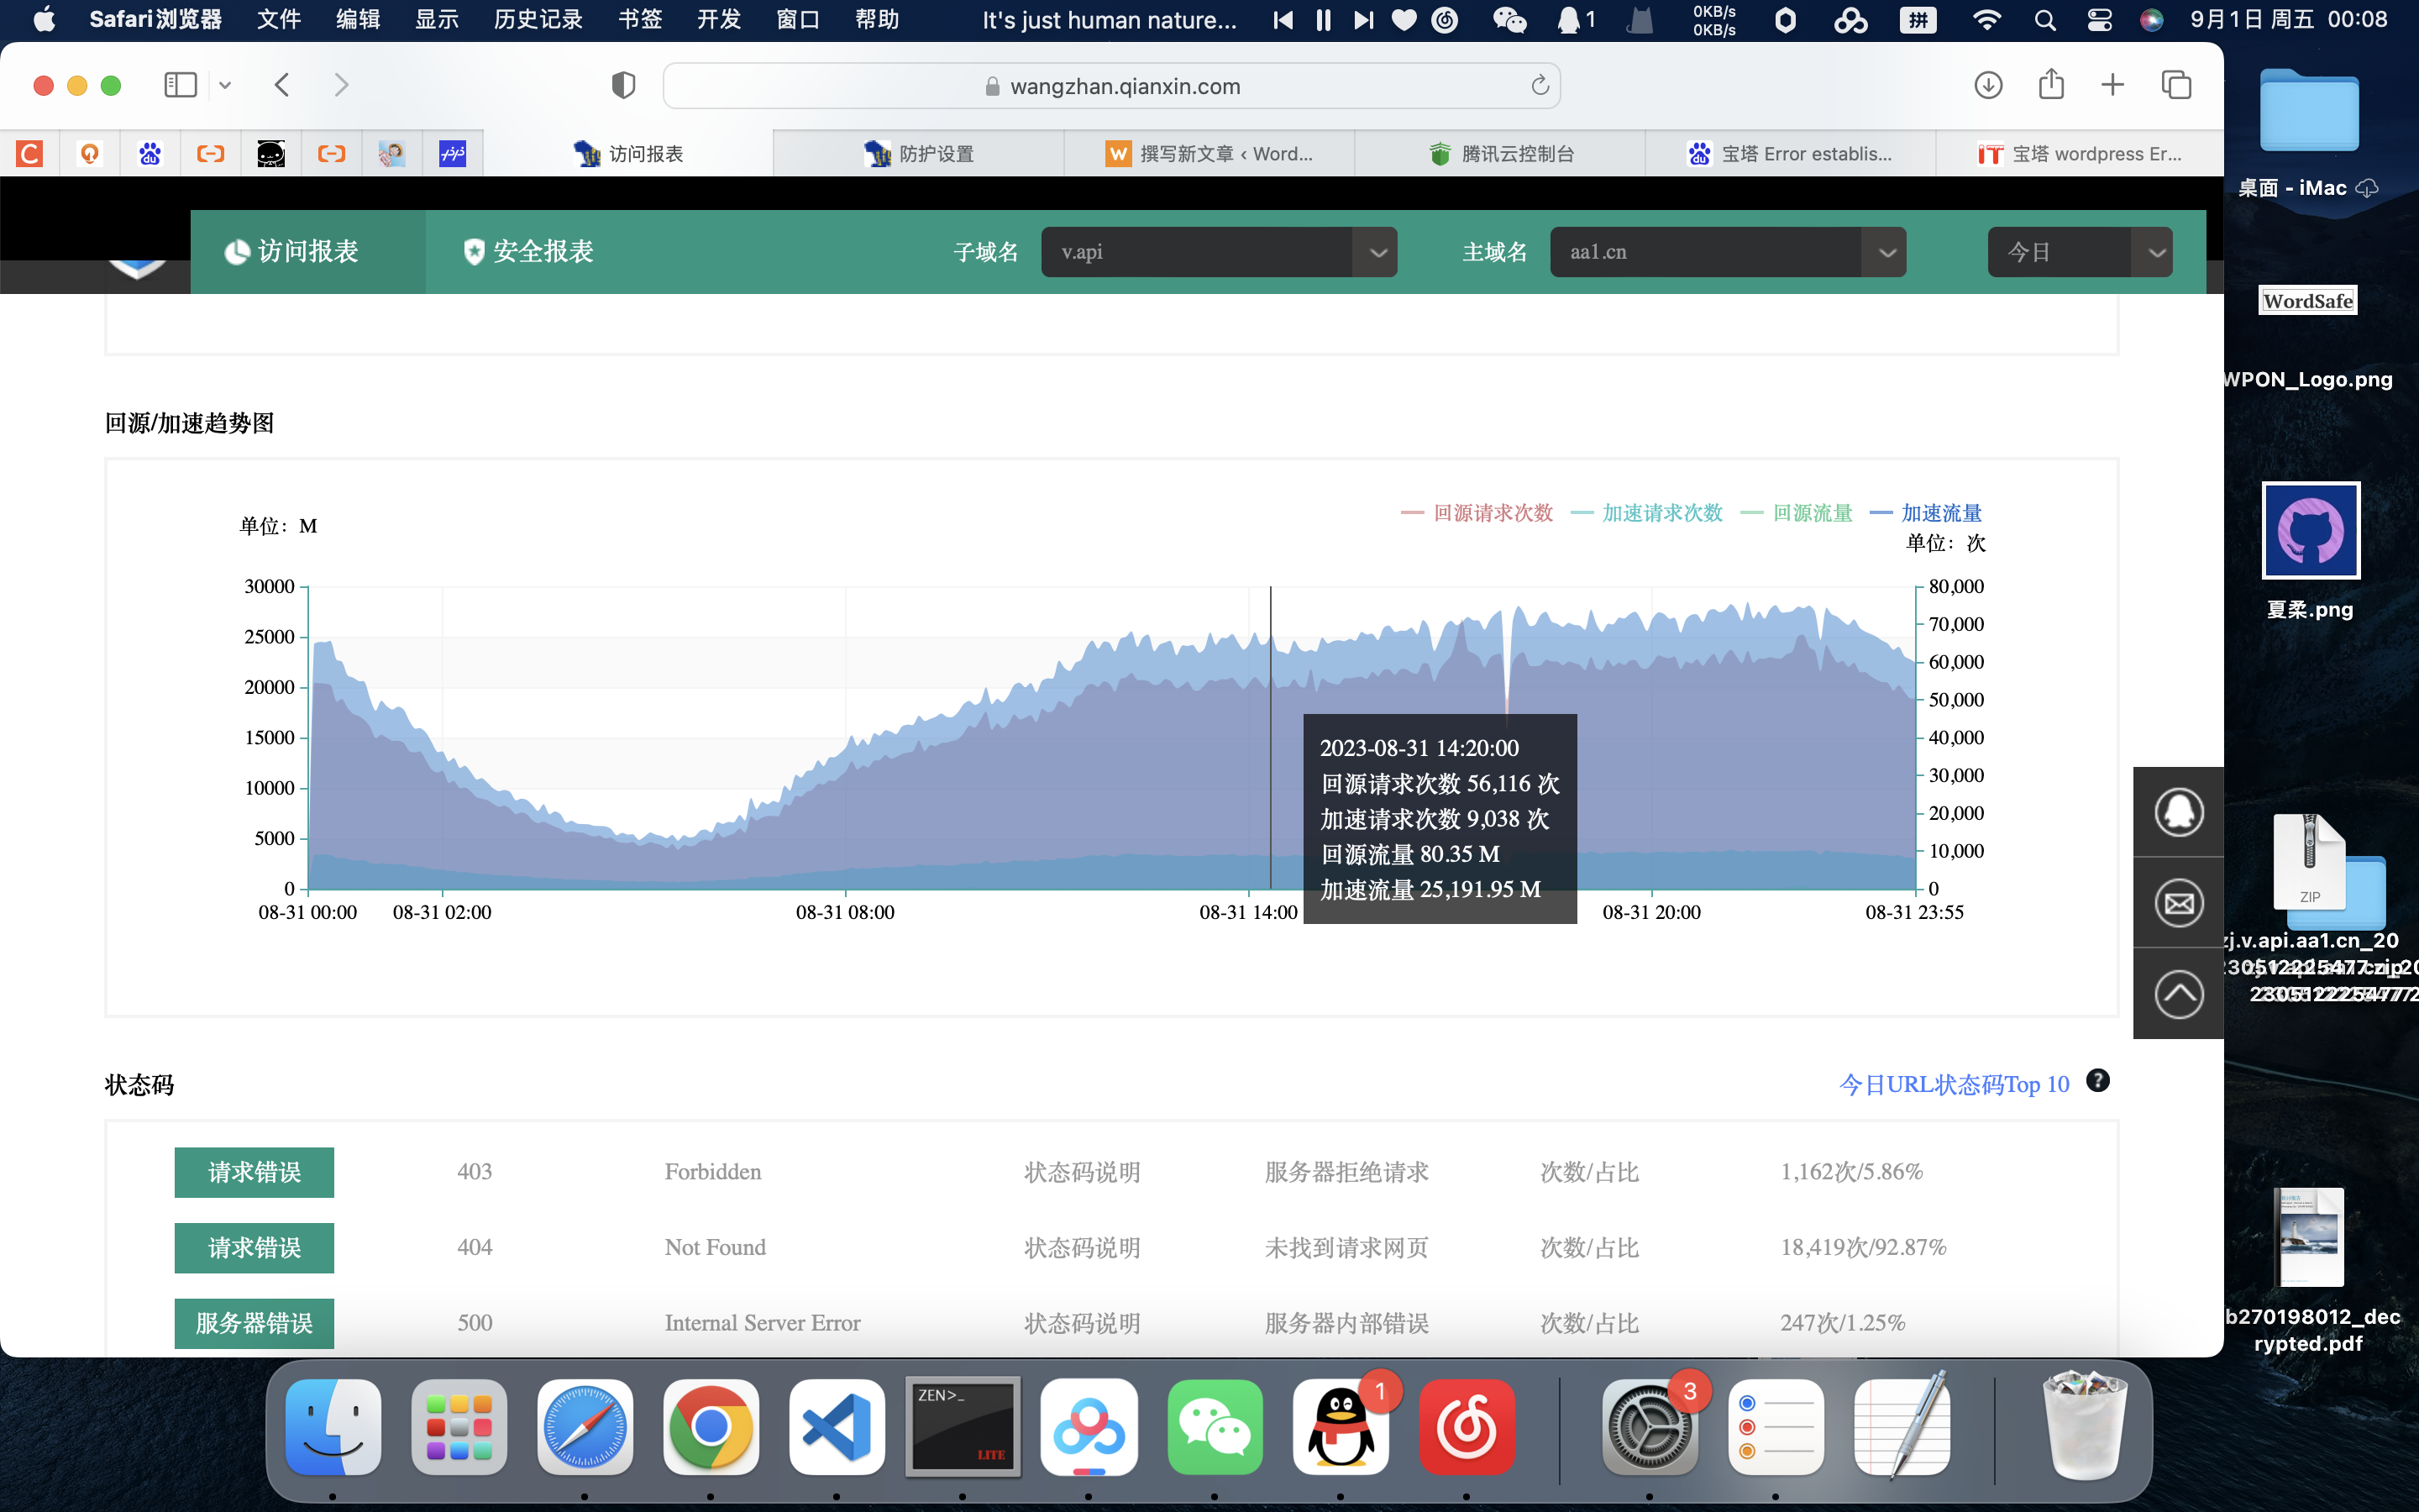Open Spotlight search in menu bar
2419x1512 pixels.
pyautogui.click(x=2045, y=20)
